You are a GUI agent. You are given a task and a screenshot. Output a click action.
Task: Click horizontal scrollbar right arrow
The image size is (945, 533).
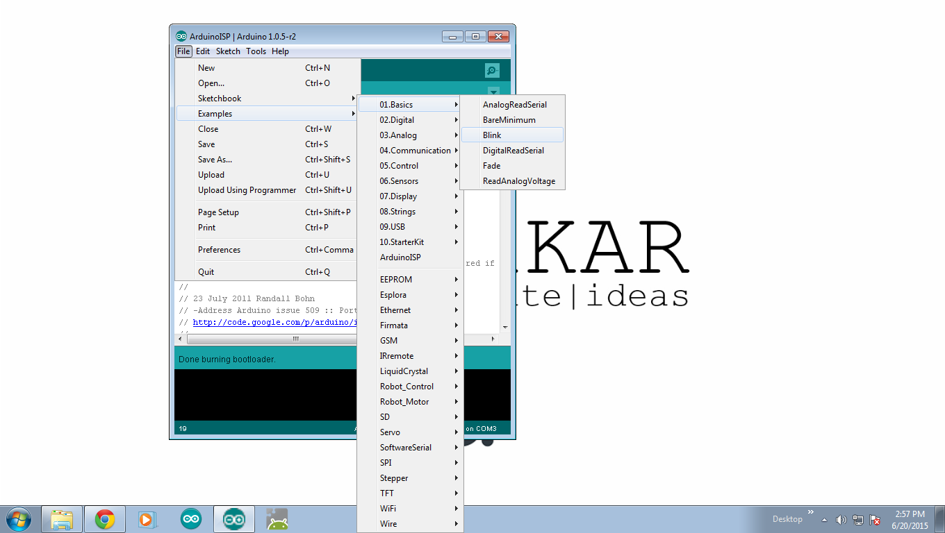[493, 339]
